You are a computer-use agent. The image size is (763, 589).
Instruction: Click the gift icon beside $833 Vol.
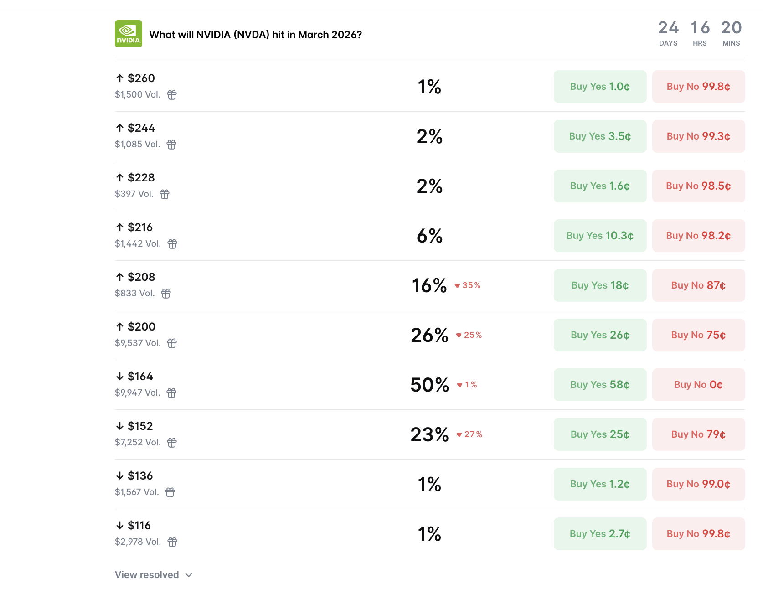166,294
